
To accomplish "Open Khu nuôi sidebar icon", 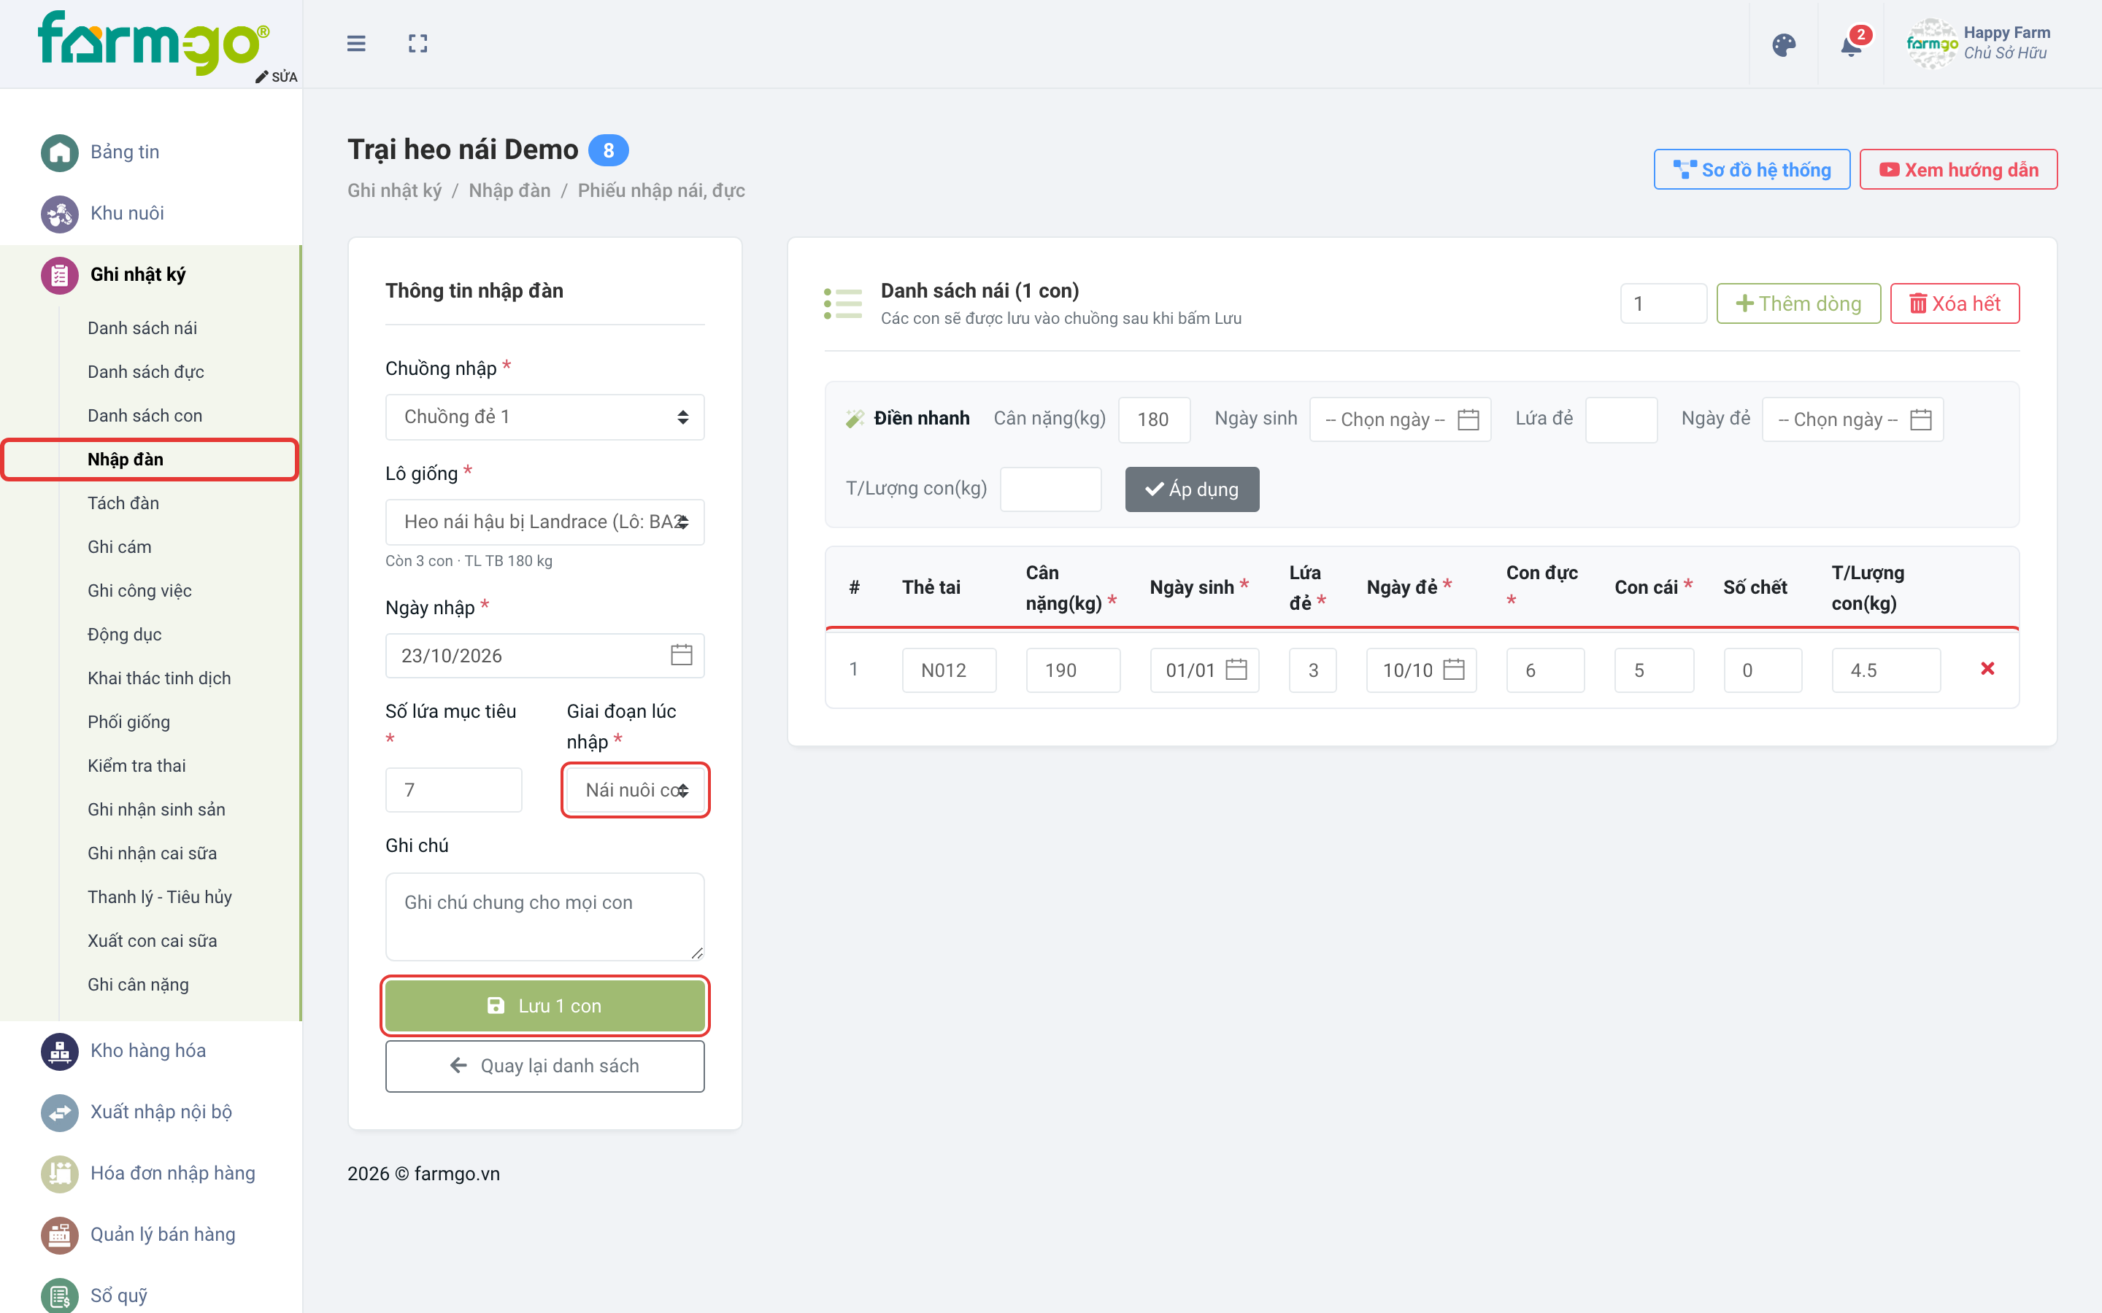I will tap(59, 214).
